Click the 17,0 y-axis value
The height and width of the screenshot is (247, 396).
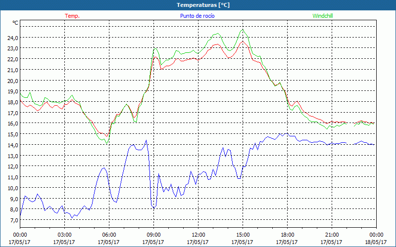tap(13, 113)
